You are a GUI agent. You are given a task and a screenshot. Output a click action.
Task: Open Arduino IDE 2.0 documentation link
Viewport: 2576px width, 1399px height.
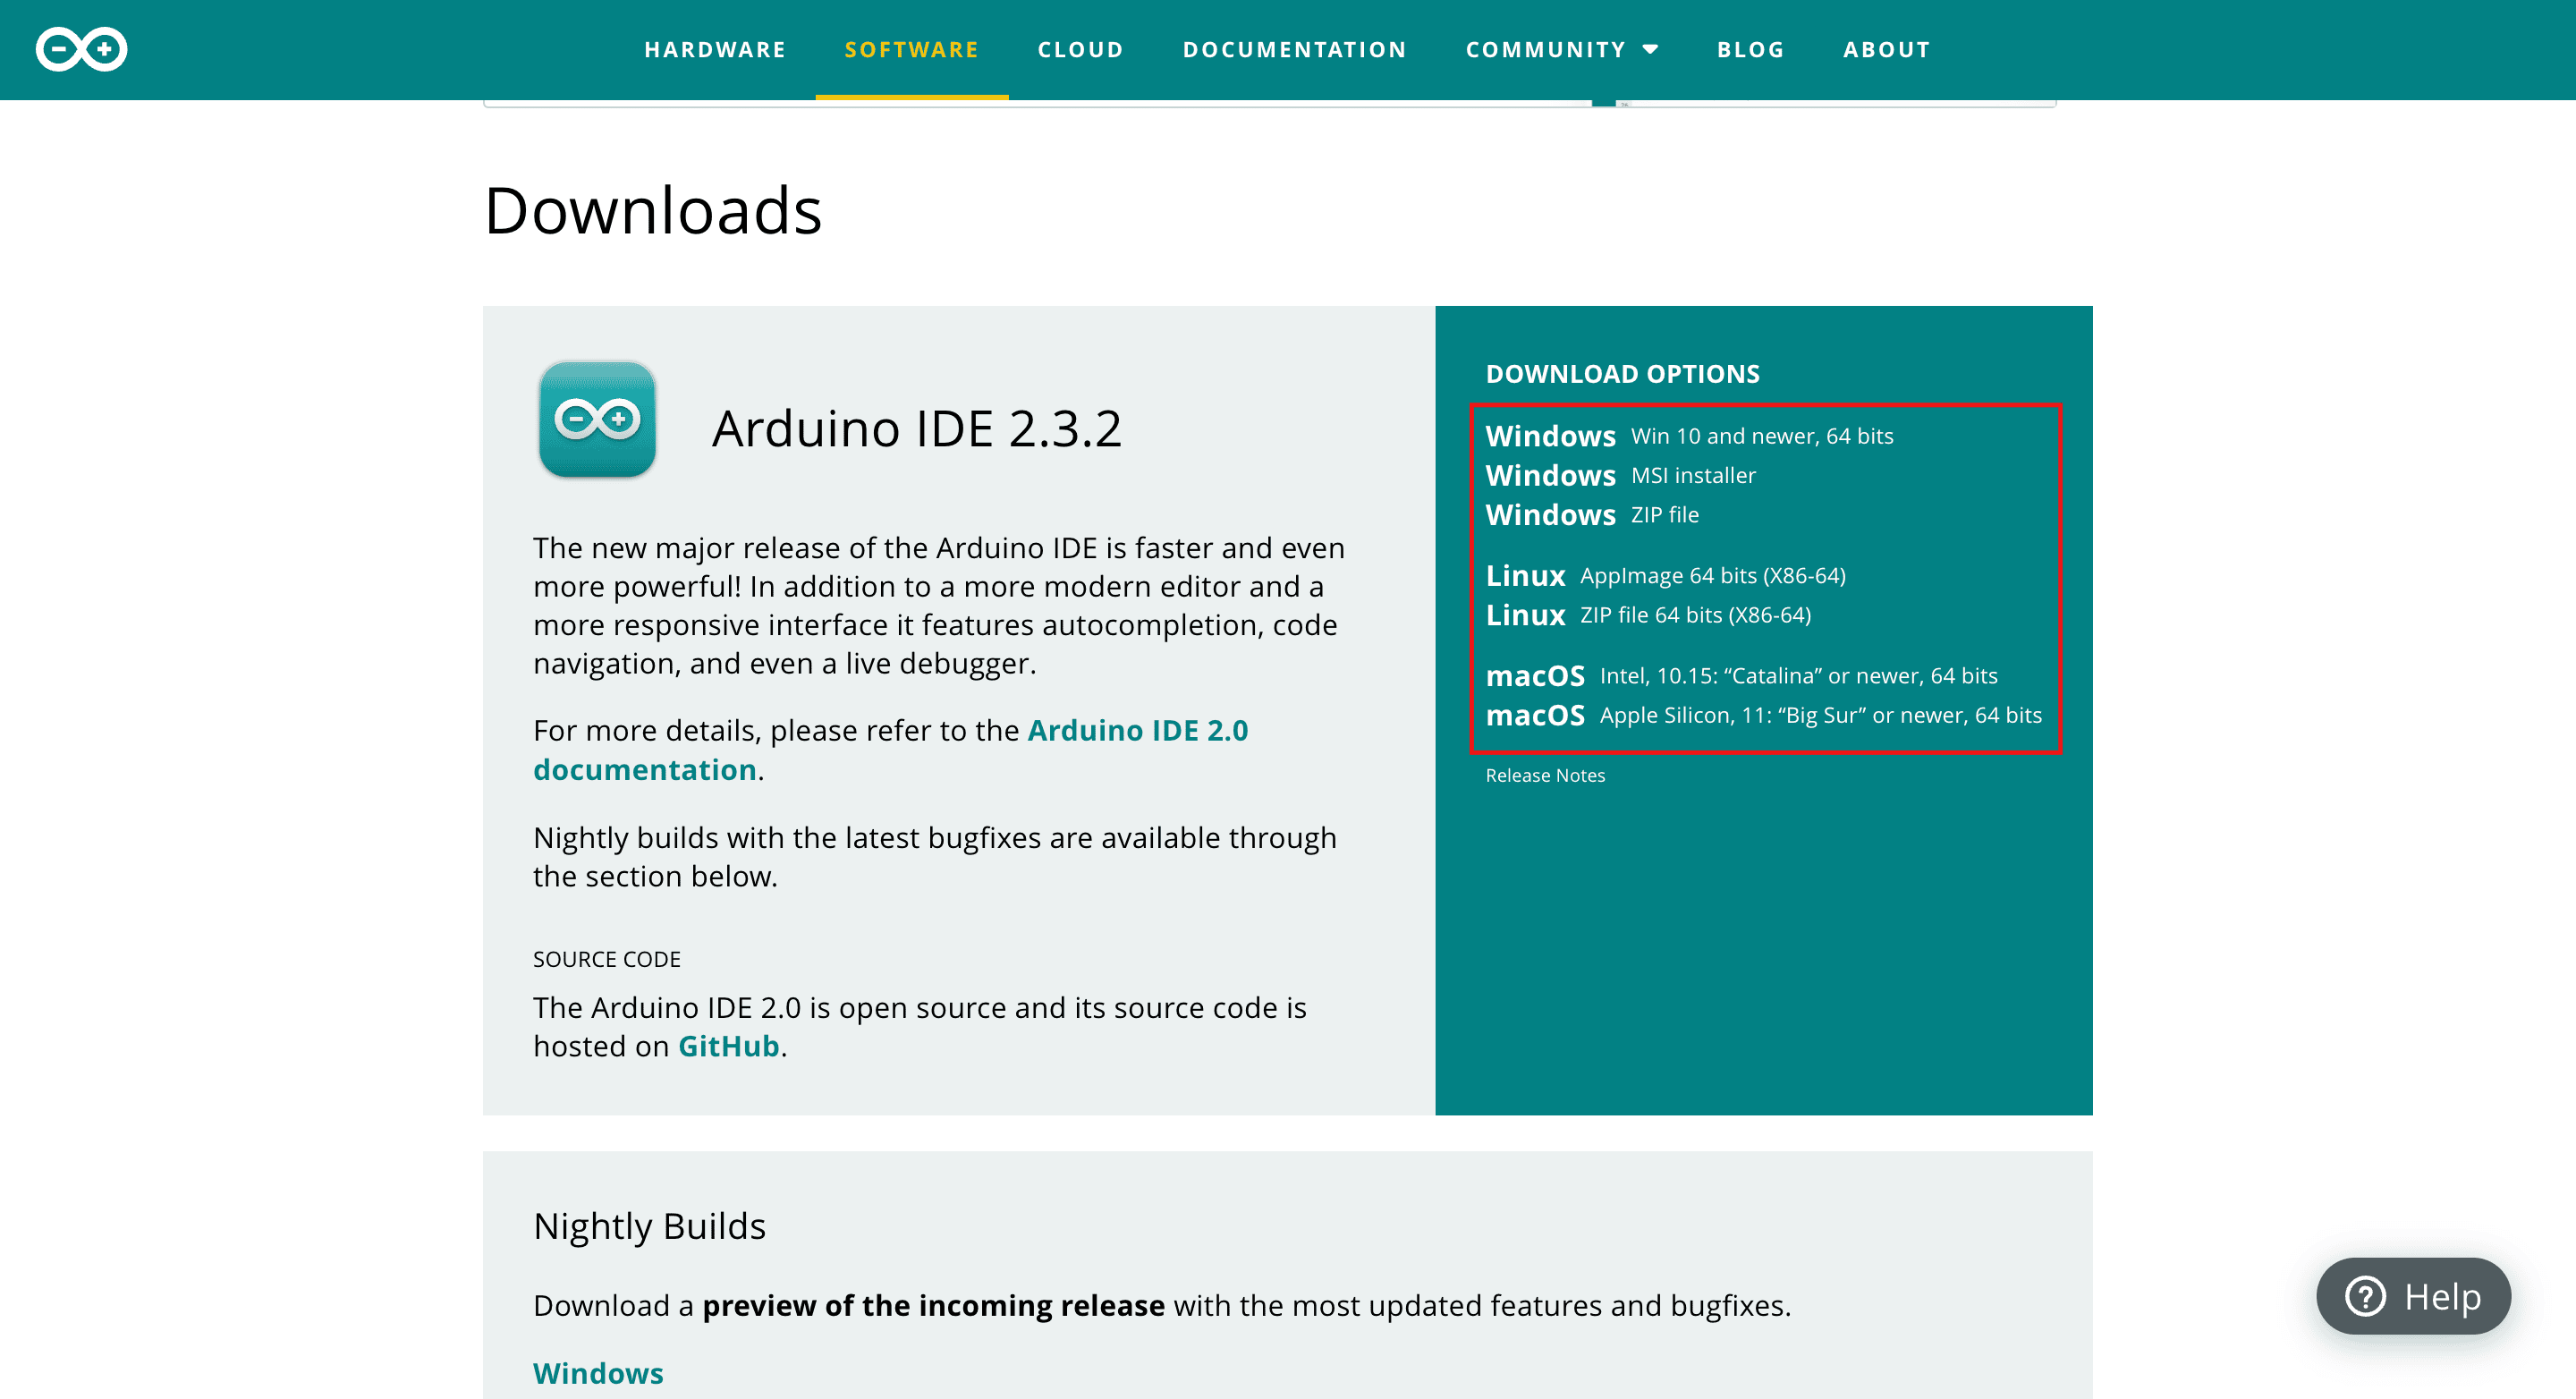[890, 750]
